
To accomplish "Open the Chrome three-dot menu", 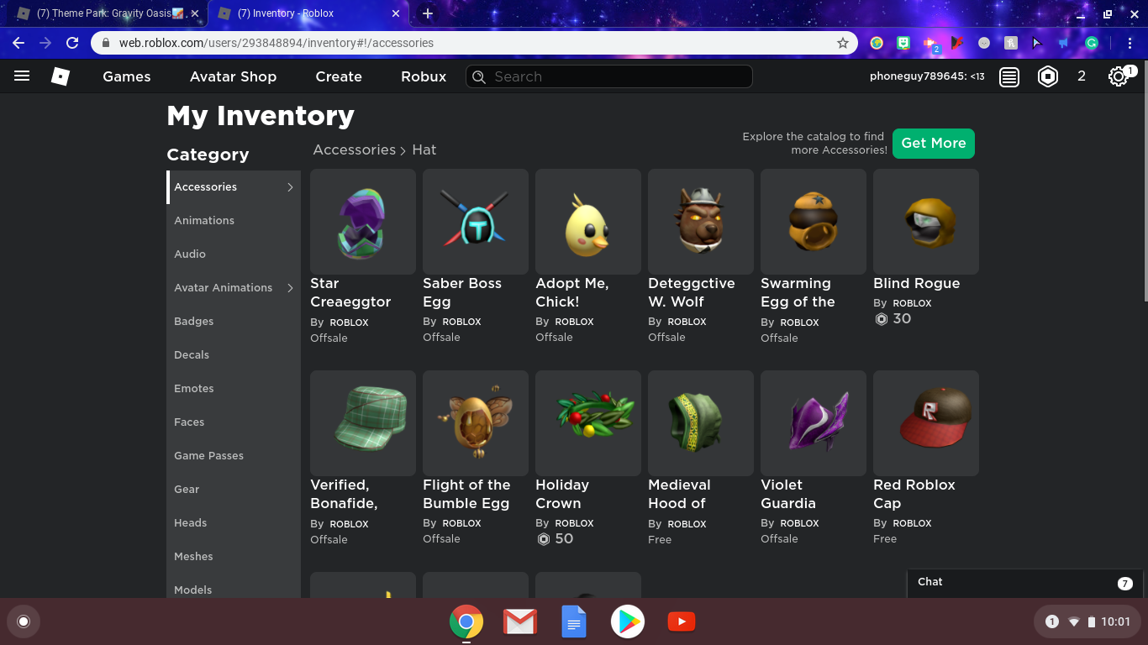I will click(1130, 43).
